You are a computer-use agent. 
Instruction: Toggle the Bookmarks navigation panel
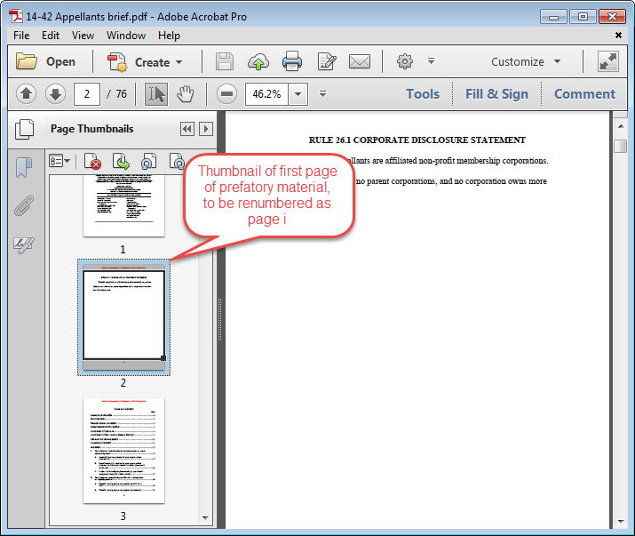click(x=23, y=166)
